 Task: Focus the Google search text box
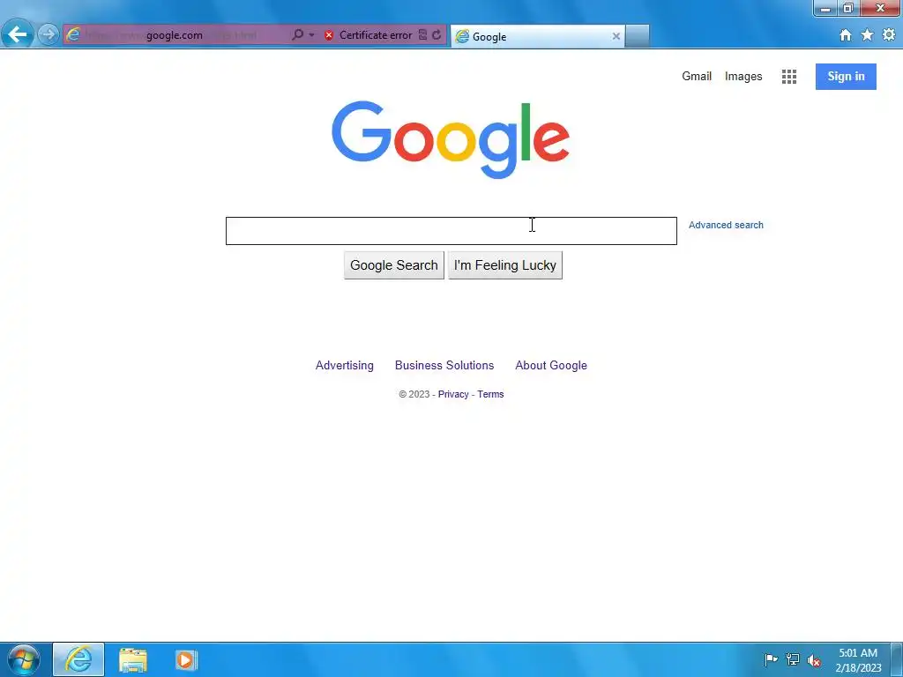coord(451,231)
